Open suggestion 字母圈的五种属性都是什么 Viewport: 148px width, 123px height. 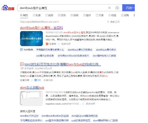click(50, 50)
